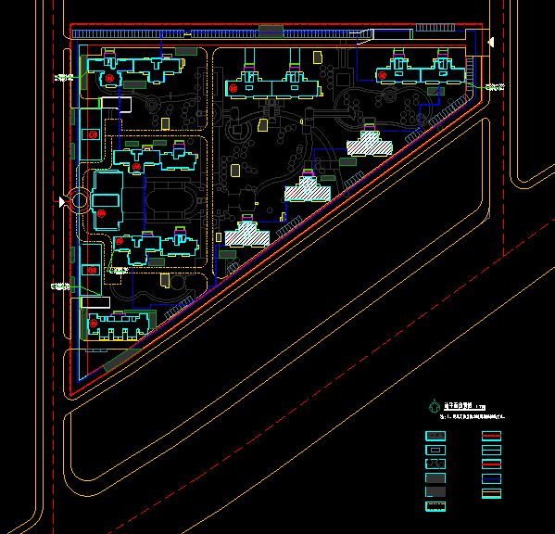Select the topmost hatched building on the diagonal
This screenshot has height=534, width=555.
click(370, 144)
